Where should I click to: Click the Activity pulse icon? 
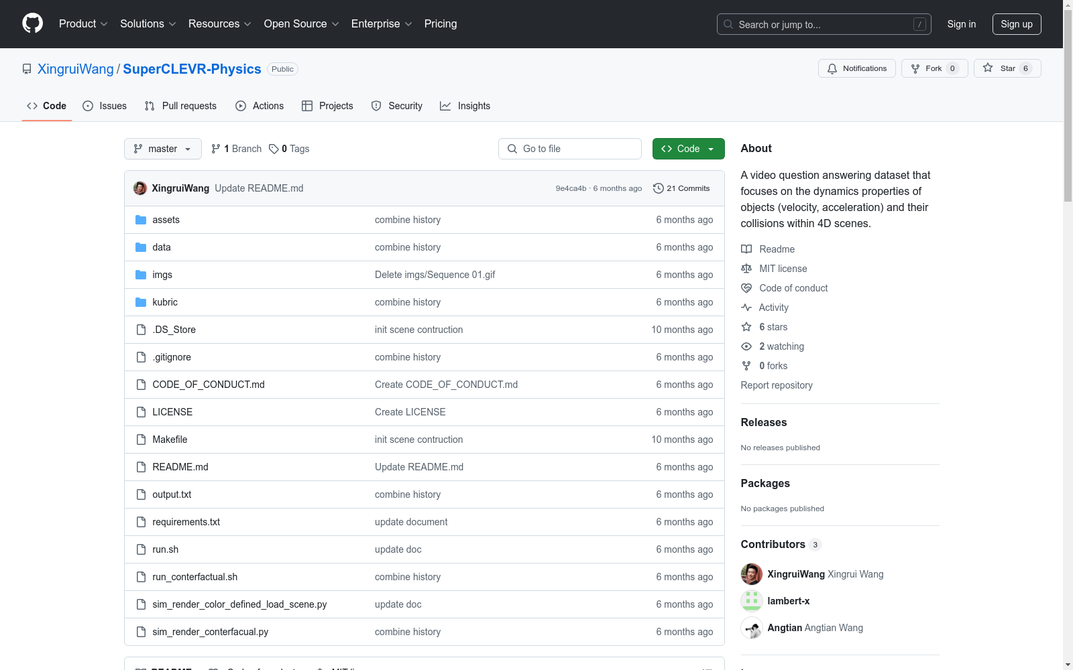pos(746,308)
